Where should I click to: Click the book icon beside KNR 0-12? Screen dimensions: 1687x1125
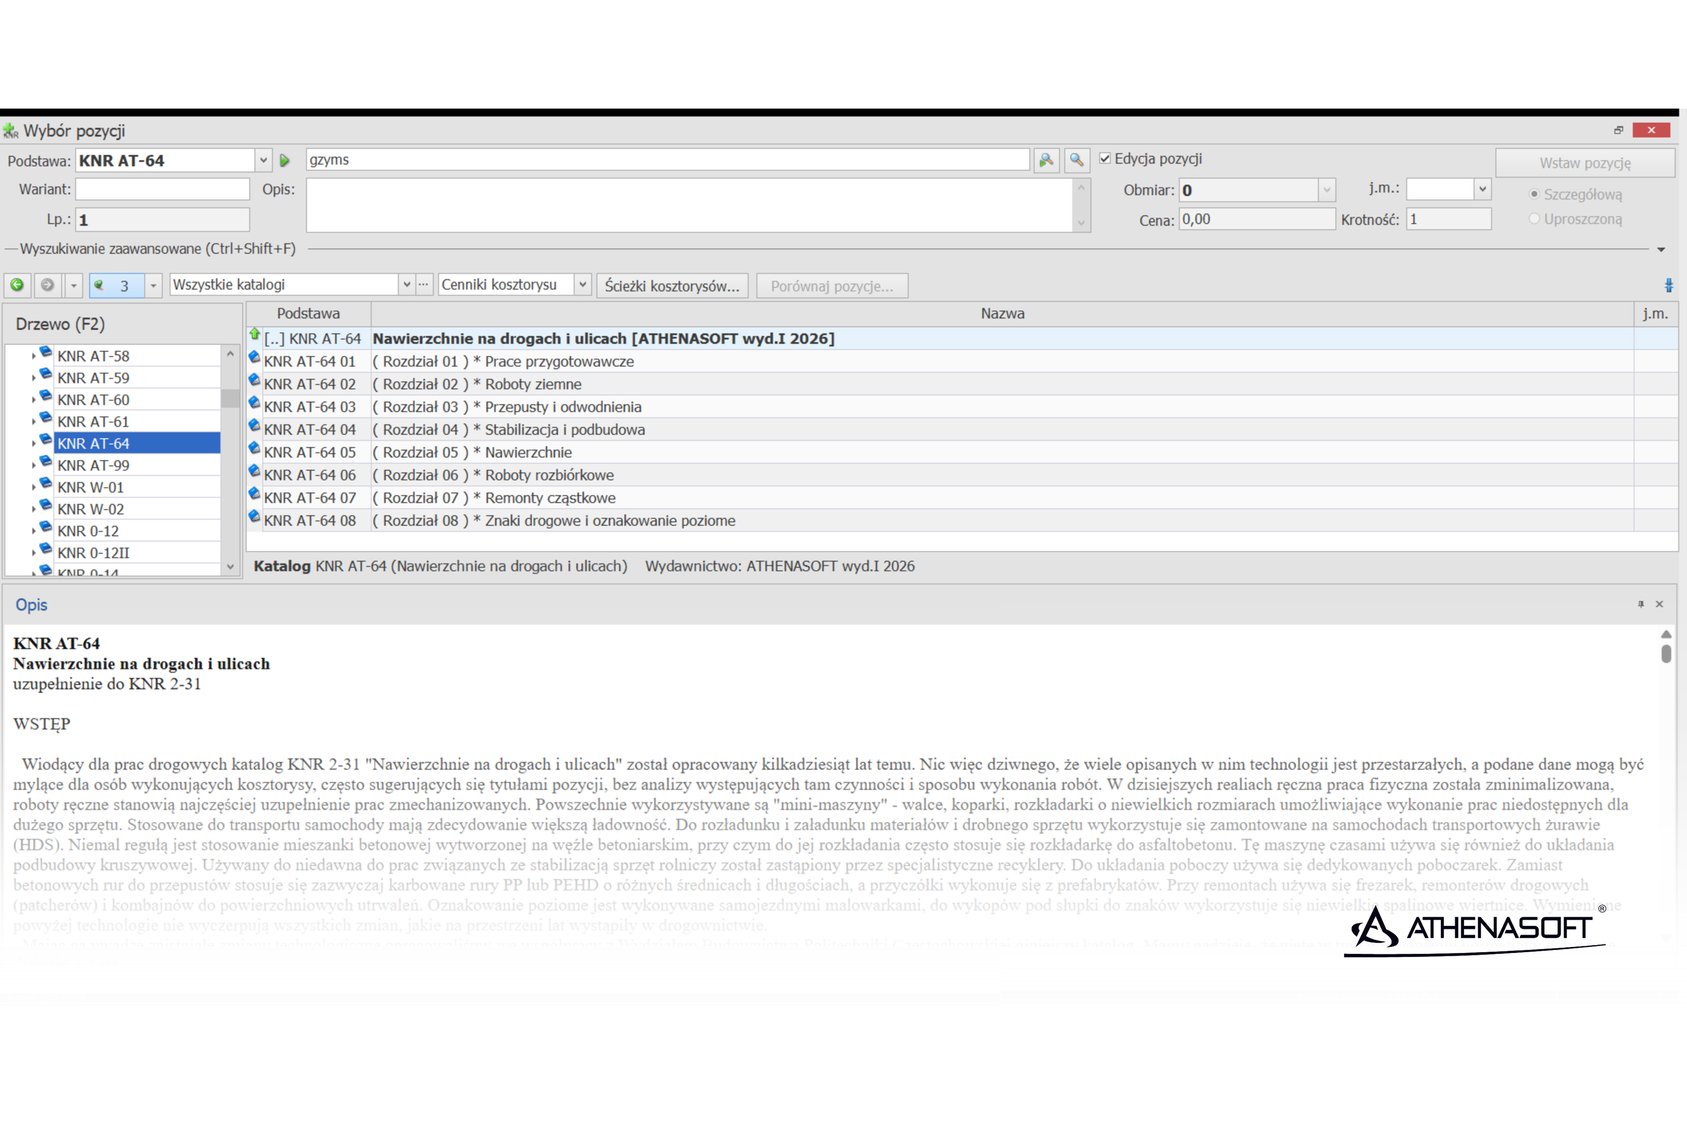[46, 527]
